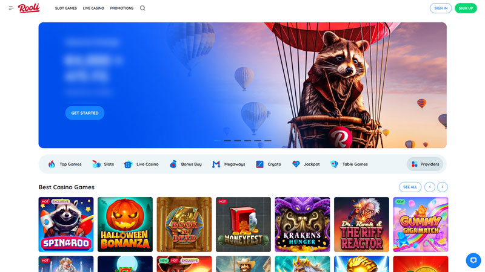The image size is (485, 272).
Task: Show next Best Casino Games
Action: 443,187
